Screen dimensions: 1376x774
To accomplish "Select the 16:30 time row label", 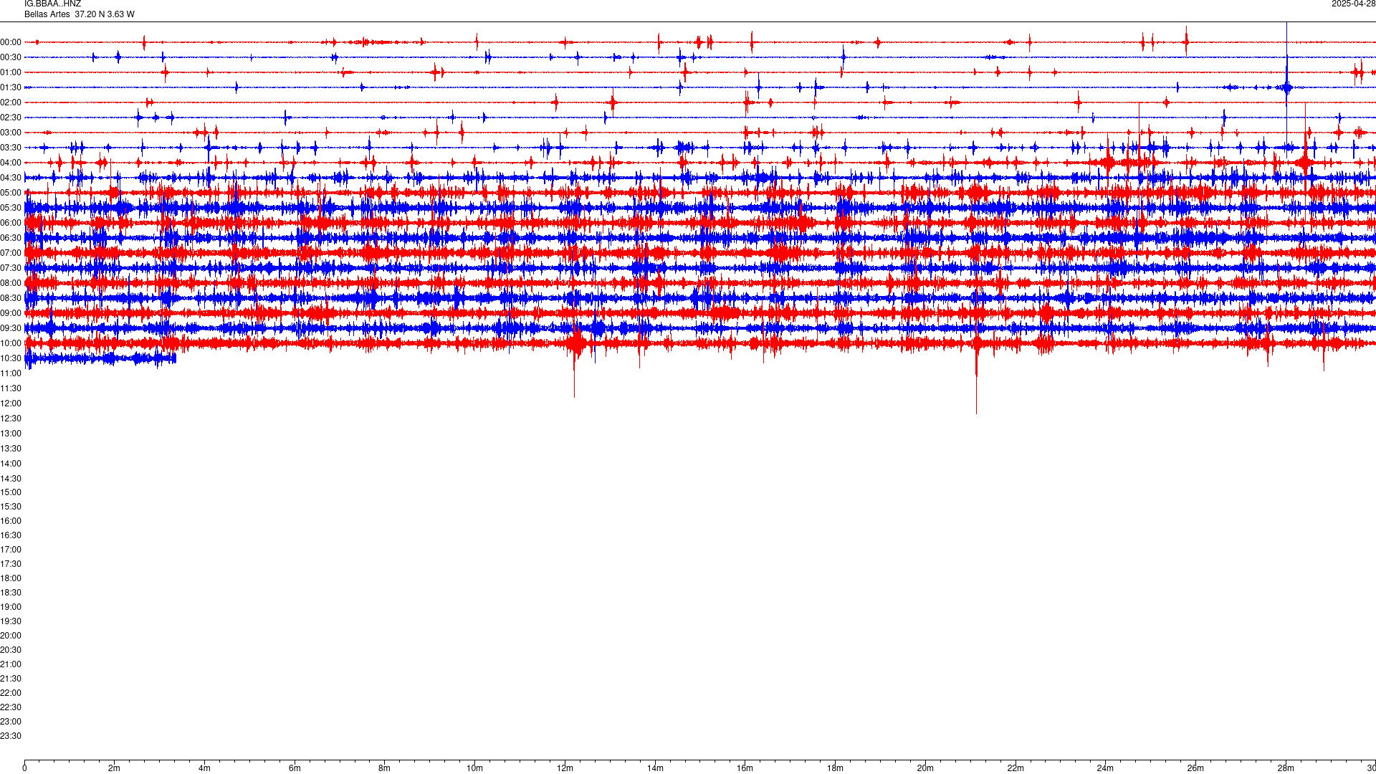I will tap(11, 535).
